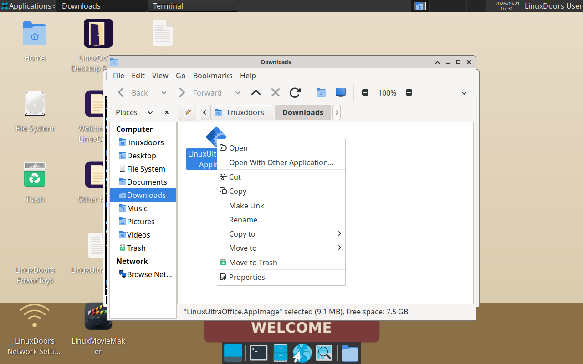This screenshot has height=364, width=583.
Task: Open the Bookmarks menu
Action: (213, 76)
